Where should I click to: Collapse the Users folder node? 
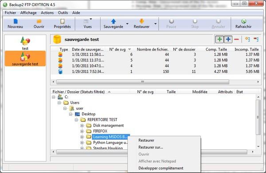[x=59, y=103]
